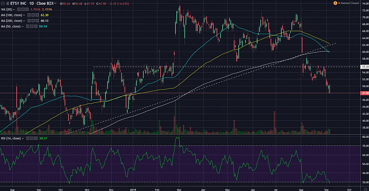
Task: Expand the MA (100, close) dropdown arrow
Action: (24, 15)
